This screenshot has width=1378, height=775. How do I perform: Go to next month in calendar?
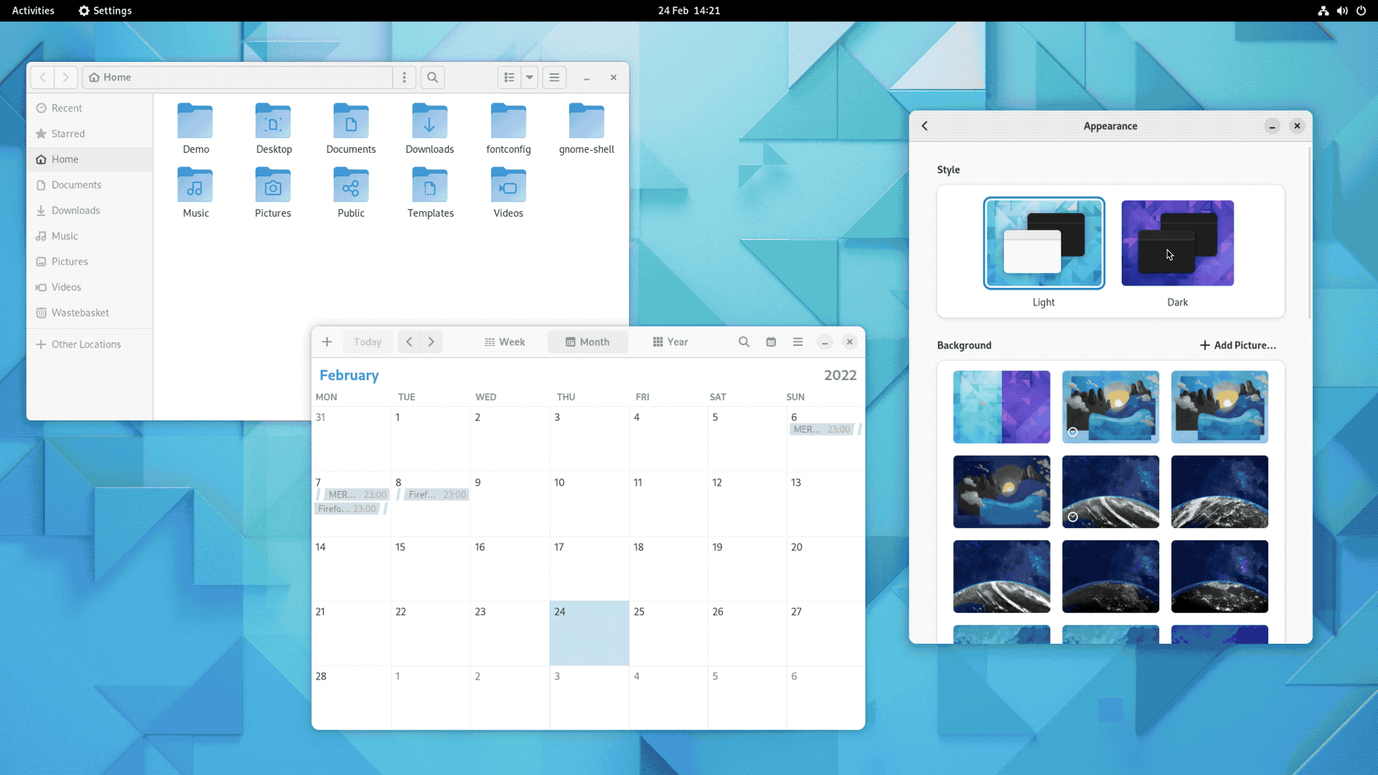[x=431, y=342]
